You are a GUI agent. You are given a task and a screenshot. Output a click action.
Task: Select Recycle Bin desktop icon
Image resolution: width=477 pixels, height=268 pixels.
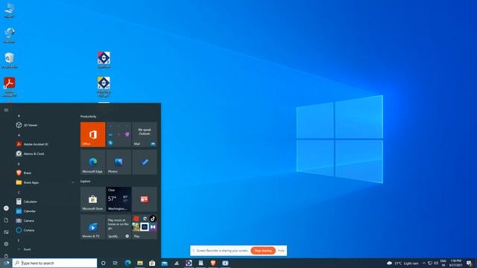[x=10, y=60]
